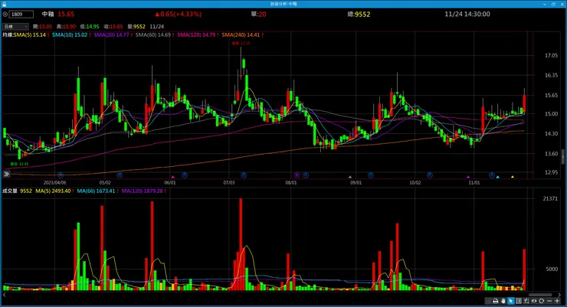567x307 pixels.
Task: Click the 21371 volume axis label
Action: pyautogui.click(x=550, y=198)
